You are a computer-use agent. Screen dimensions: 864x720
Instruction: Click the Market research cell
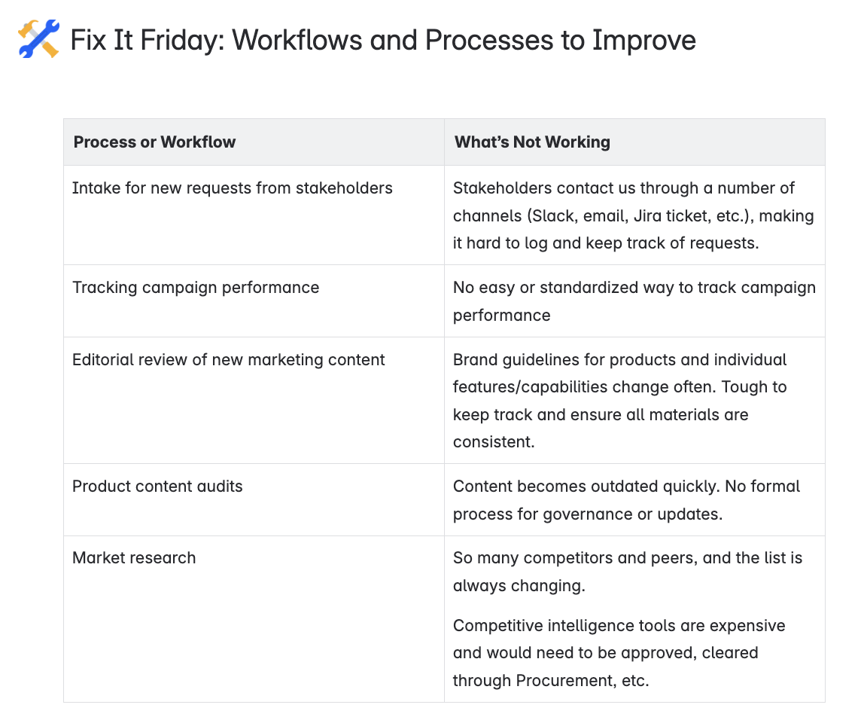coord(254,619)
